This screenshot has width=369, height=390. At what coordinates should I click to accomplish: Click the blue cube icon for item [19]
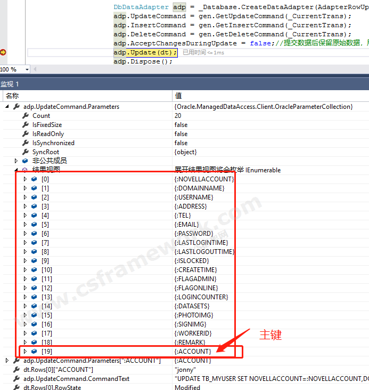34,352
